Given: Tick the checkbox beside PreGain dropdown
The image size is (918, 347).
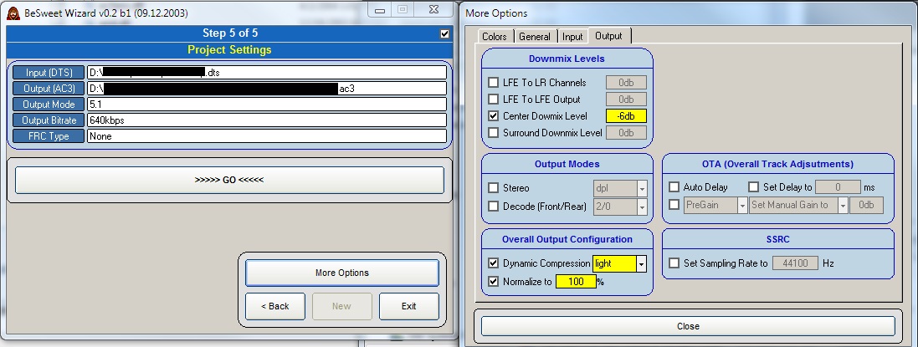Looking at the screenshot, I should tap(674, 205).
